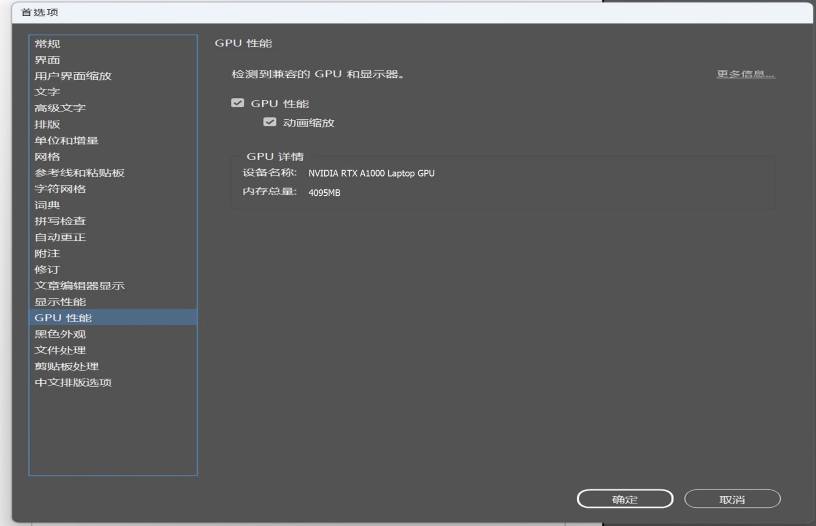Image resolution: width=816 pixels, height=526 pixels.
Task: Go to 用户界面缩放 settings
Action: [x=73, y=76]
